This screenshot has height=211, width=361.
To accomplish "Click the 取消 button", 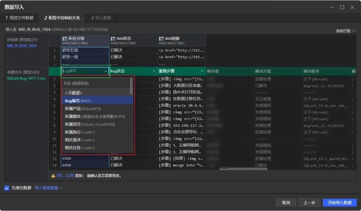I will click(x=286, y=203).
